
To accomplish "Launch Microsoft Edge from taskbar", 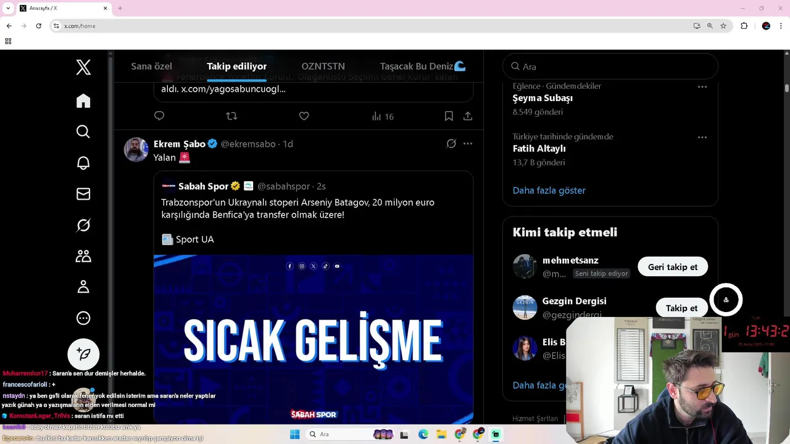I will tap(423, 434).
